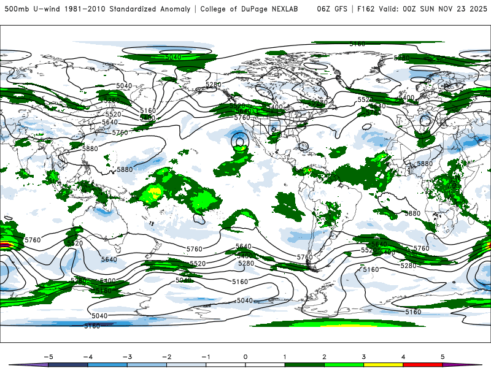Click the '5760' label at South America's southern tip

[304, 257]
